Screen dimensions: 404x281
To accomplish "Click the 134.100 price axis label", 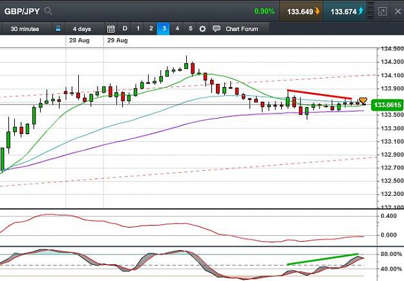I will (392, 75).
